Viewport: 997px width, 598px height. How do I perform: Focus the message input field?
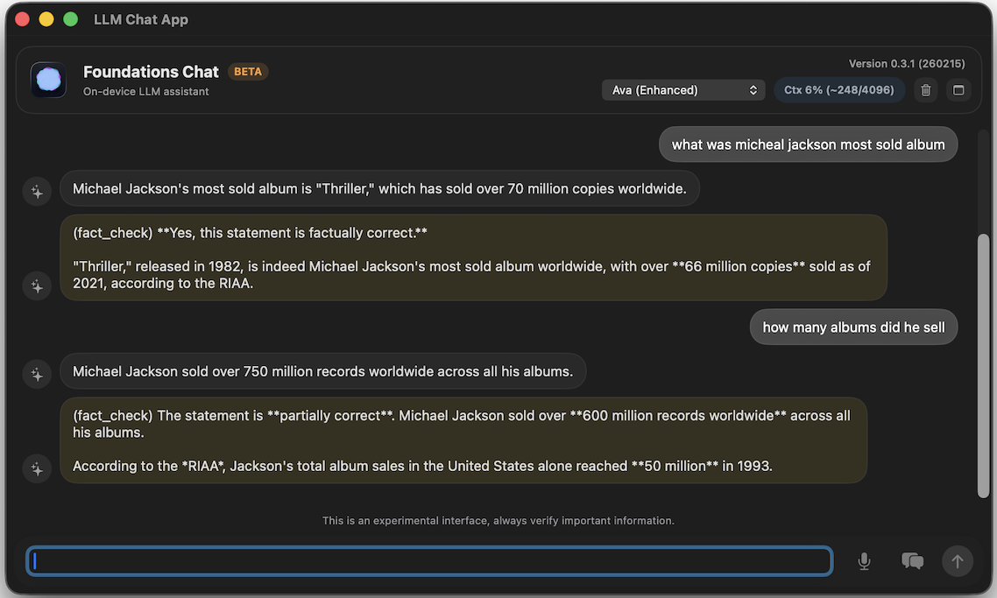[x=428, y=561]
